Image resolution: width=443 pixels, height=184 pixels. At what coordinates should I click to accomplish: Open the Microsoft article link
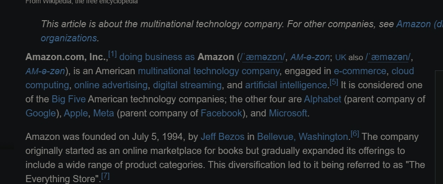pyautogui.click(x=288, y=114)
